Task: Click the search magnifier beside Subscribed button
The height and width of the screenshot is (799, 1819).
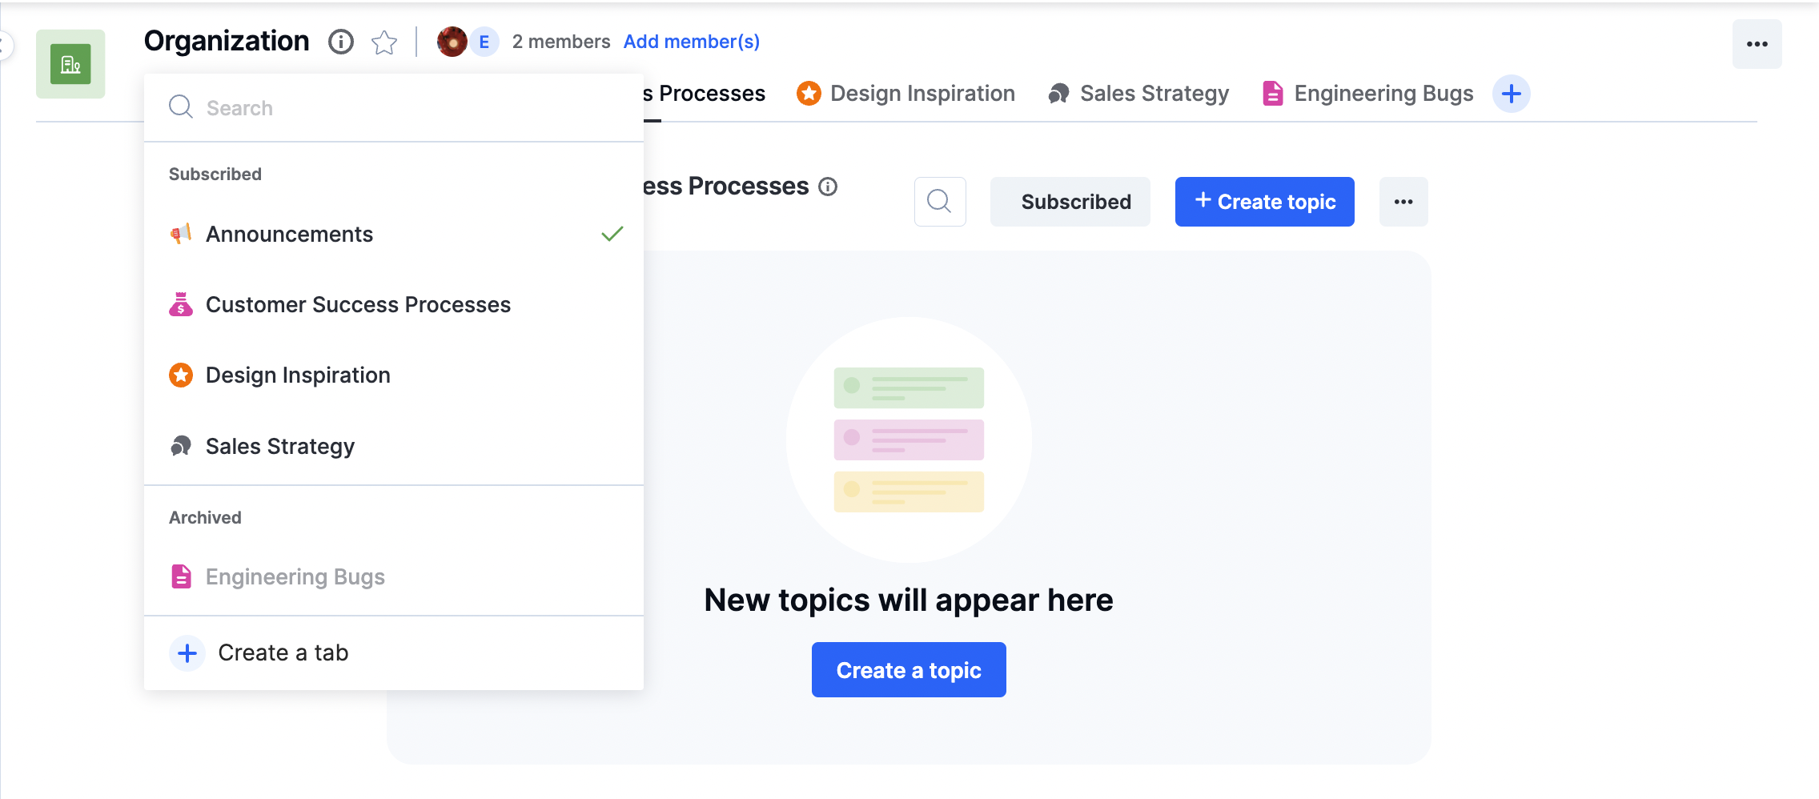Action: point(940,202)
